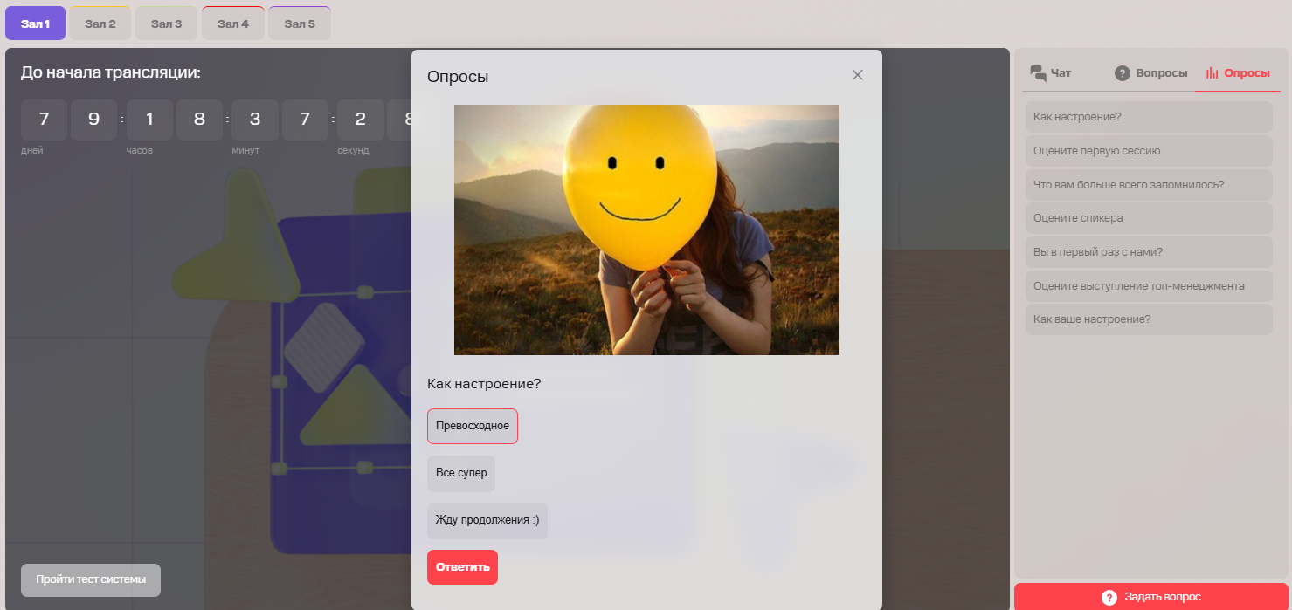Click the question mark icon beside Вопросы
1292x610 pixels.
[1123, 73]
